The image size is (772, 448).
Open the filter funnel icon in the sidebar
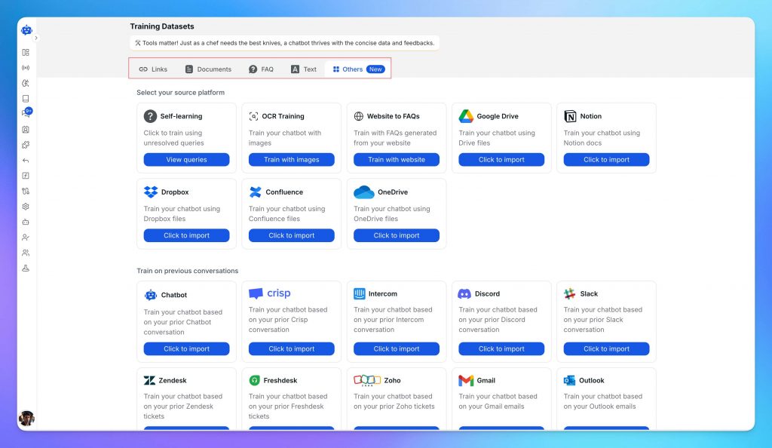26,268
